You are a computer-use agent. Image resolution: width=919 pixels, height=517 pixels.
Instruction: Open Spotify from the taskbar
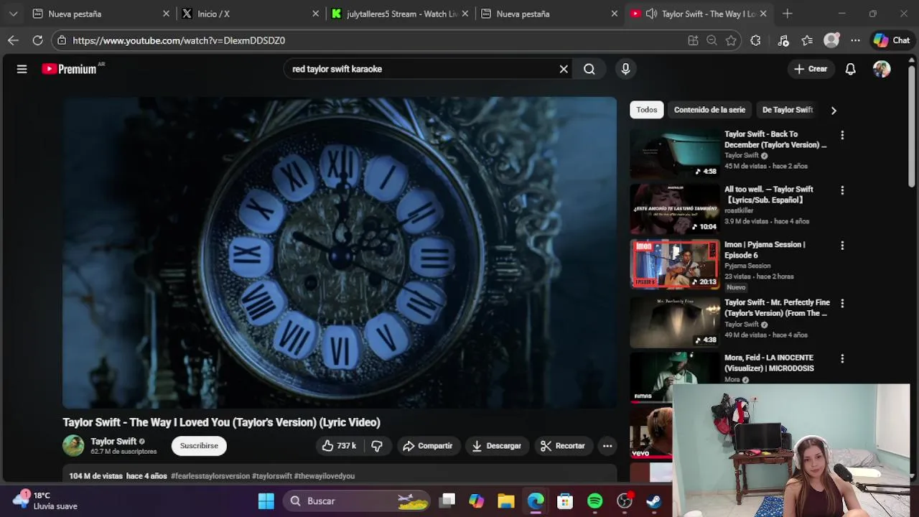[x=595, y=501]
